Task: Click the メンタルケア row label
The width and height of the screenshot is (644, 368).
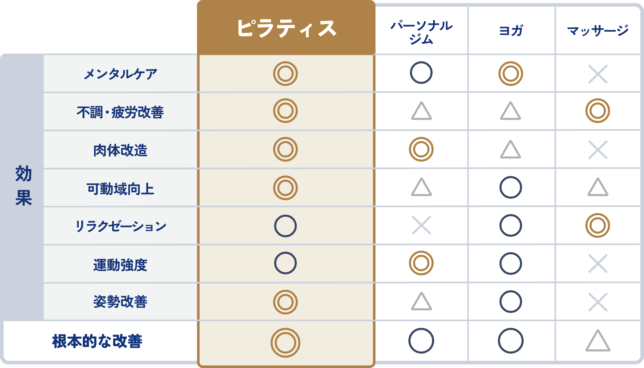Action: coord(120,74)
